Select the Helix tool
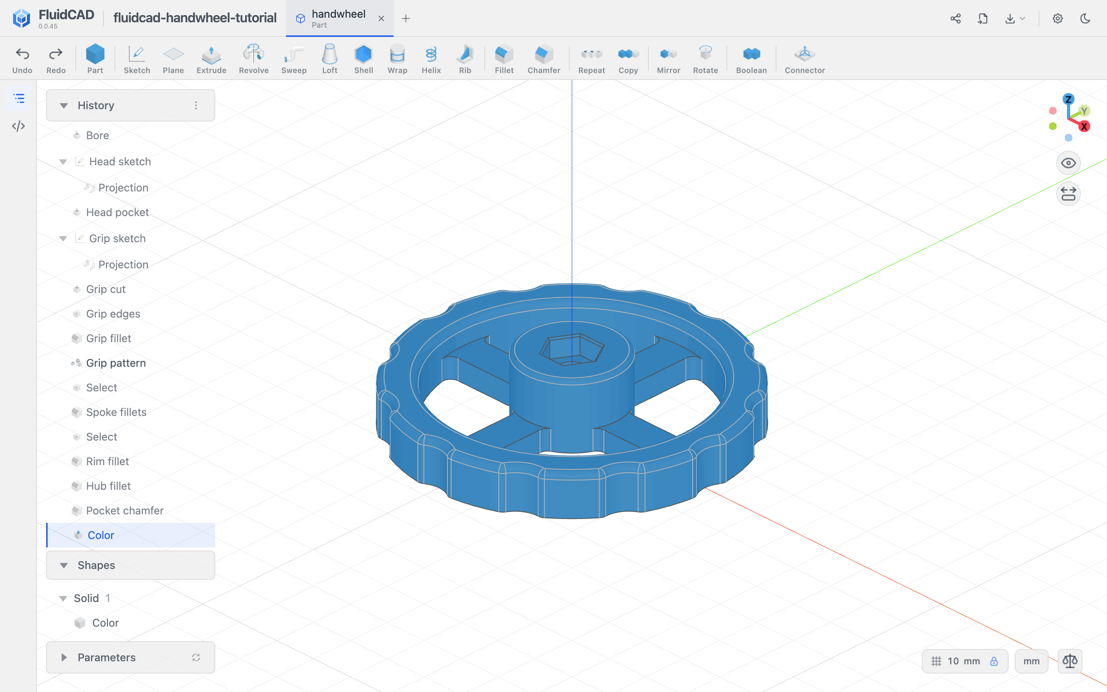Viewport: 1107px width, 692px height. (431, 59)
